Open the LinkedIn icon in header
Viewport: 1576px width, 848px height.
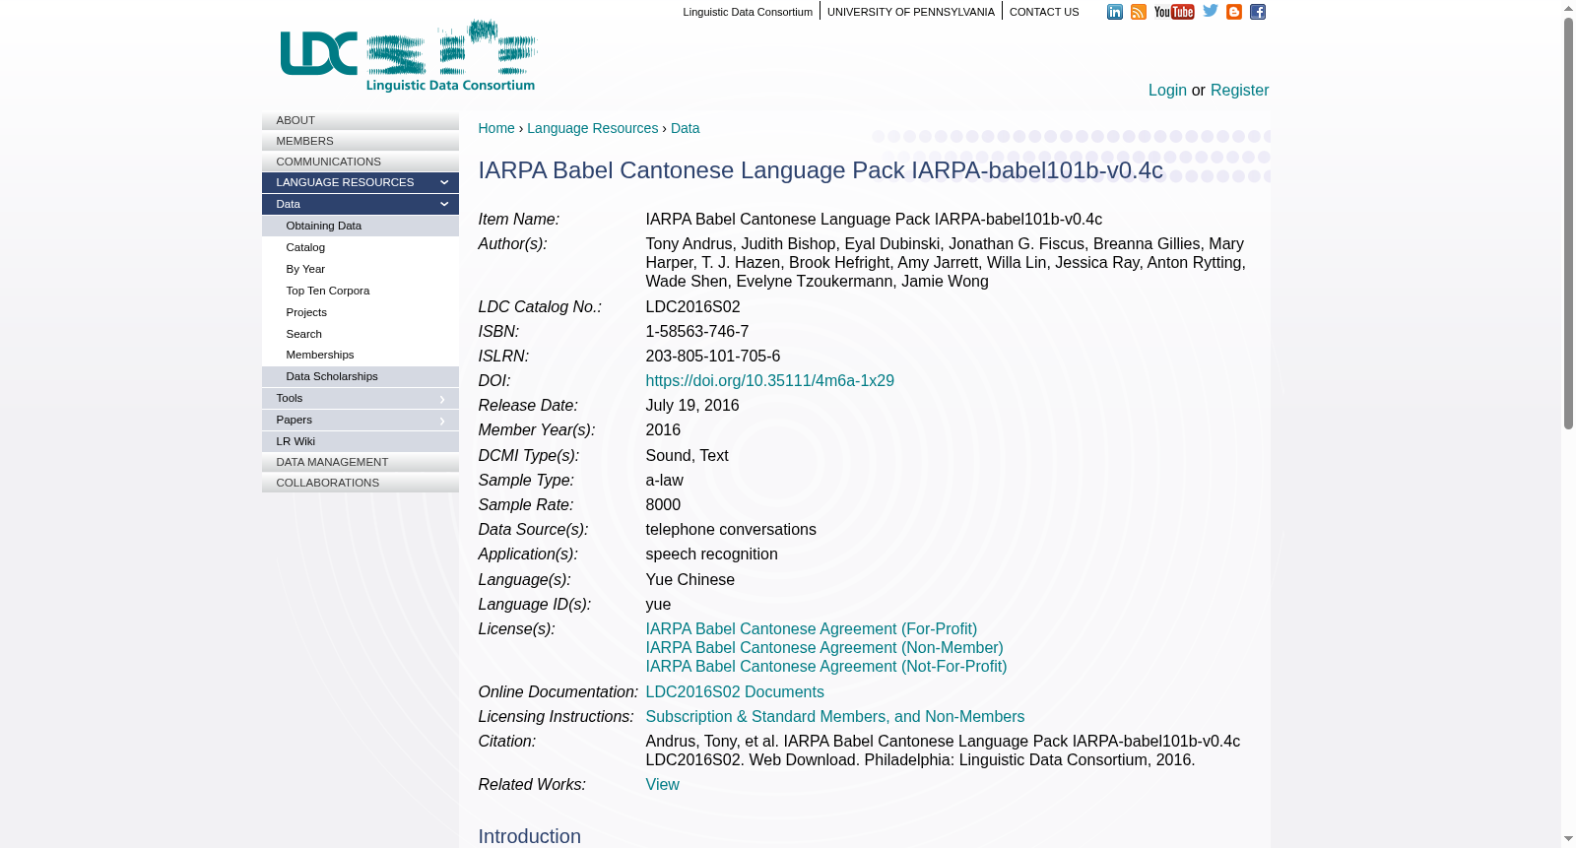point(1114,12)
